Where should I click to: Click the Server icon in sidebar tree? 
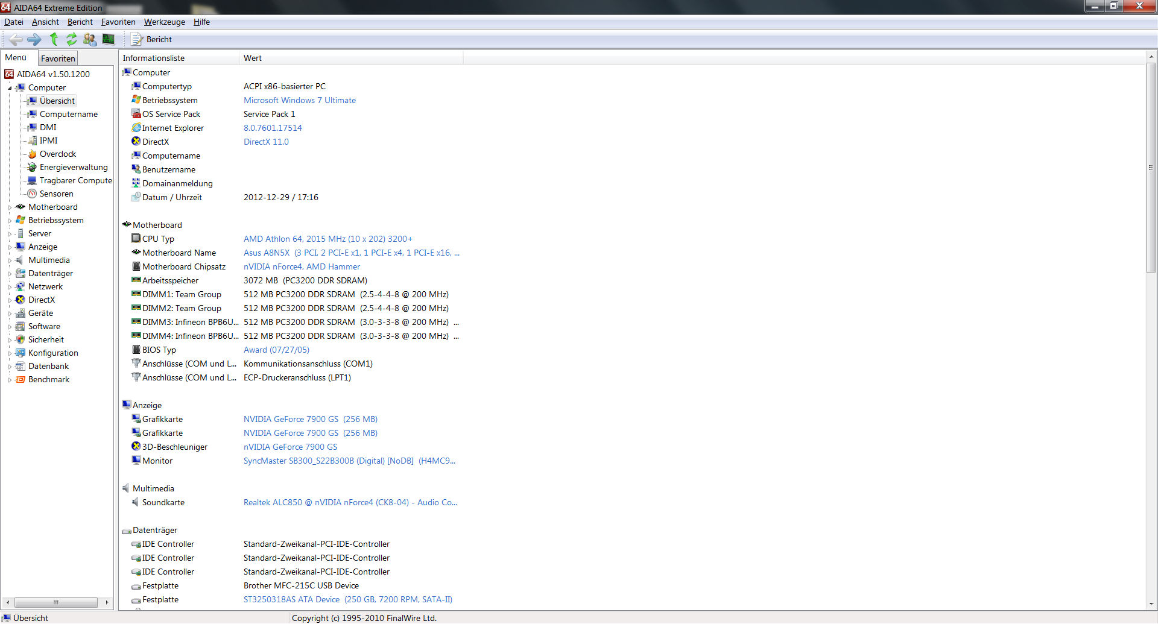[21, 233]
